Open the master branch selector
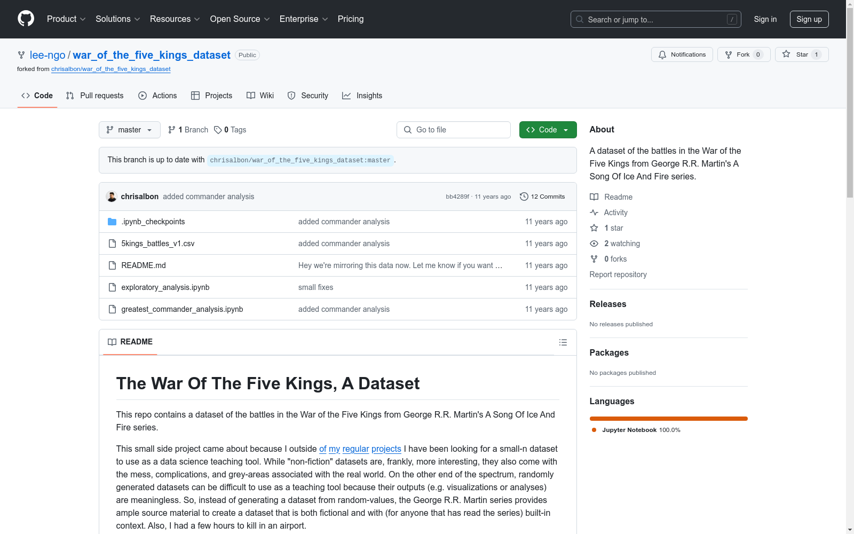This screenshot has width=854, height=534. click(x=130, y=130)
